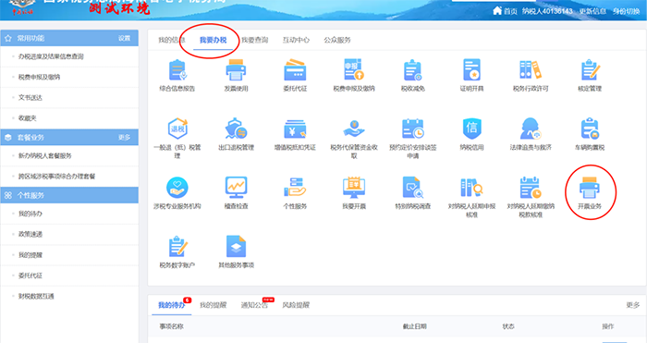Viewport: 647px width, 343px height.
Task: Click the cube icon beside 套餐业务
Action: pyautogui.click(x=8, y=138)
